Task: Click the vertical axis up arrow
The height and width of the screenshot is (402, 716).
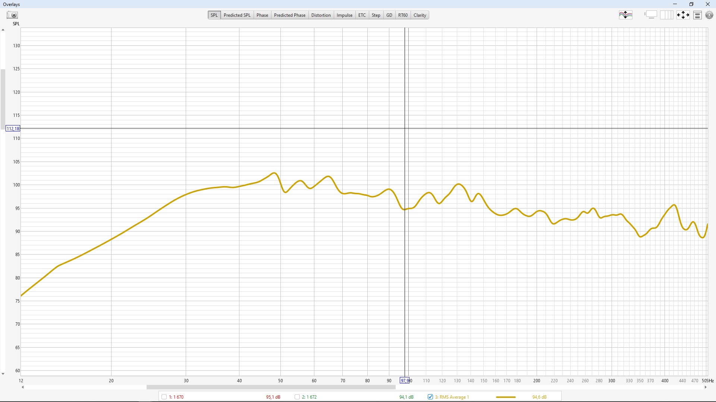Action: pos(3,30)
